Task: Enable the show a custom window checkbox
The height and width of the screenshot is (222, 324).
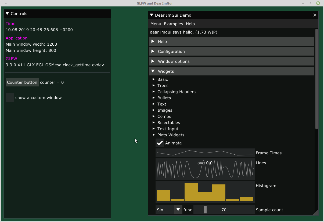Action: pyautogui.click(x=10, y=97)
